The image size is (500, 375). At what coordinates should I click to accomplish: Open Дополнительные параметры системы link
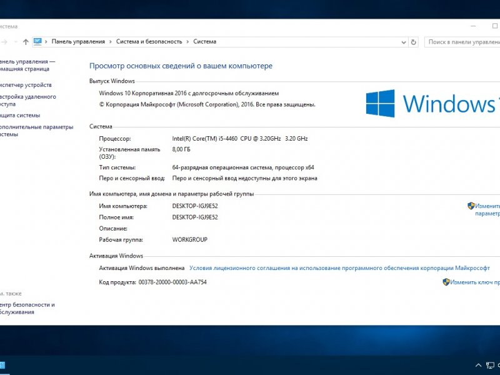tap(36, 131)
